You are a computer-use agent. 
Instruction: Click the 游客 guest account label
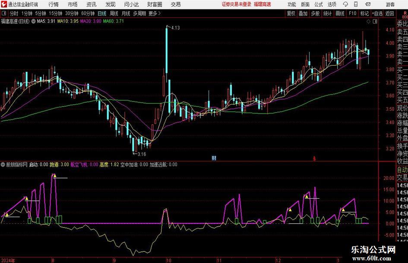coord(390,4)
